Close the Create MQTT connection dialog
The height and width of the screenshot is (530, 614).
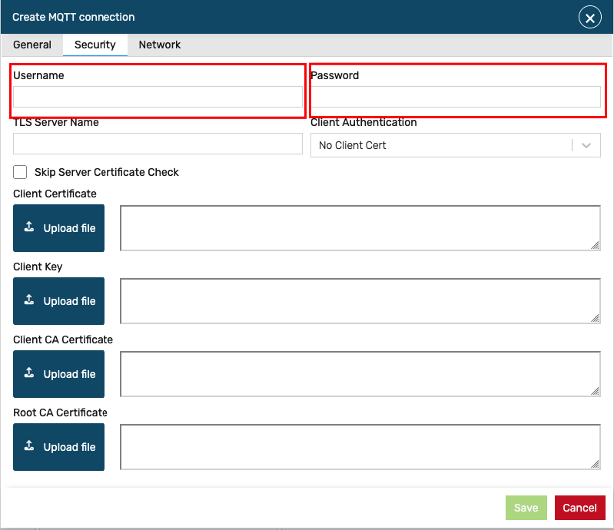(589, 18)
